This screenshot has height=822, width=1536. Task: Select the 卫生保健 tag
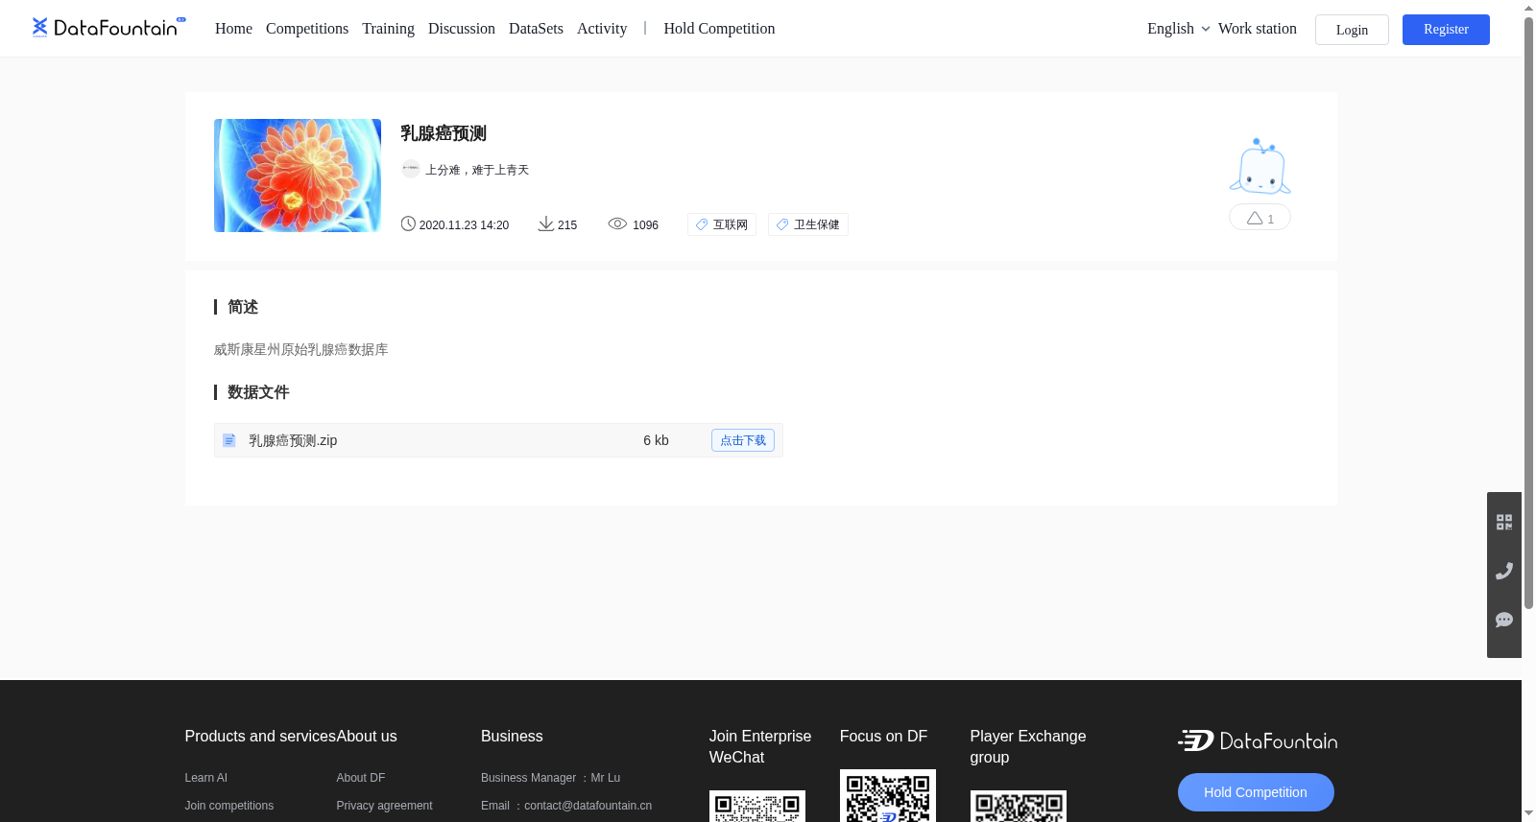click(x=808, y=224)
